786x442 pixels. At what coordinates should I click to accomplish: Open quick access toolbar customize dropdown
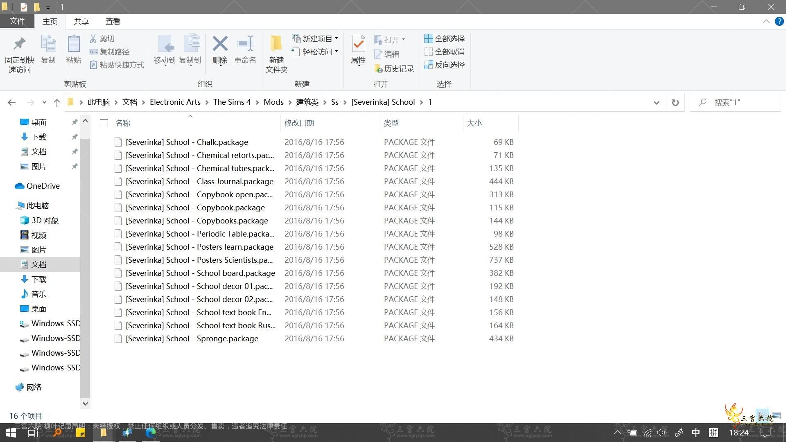(48, 7)
